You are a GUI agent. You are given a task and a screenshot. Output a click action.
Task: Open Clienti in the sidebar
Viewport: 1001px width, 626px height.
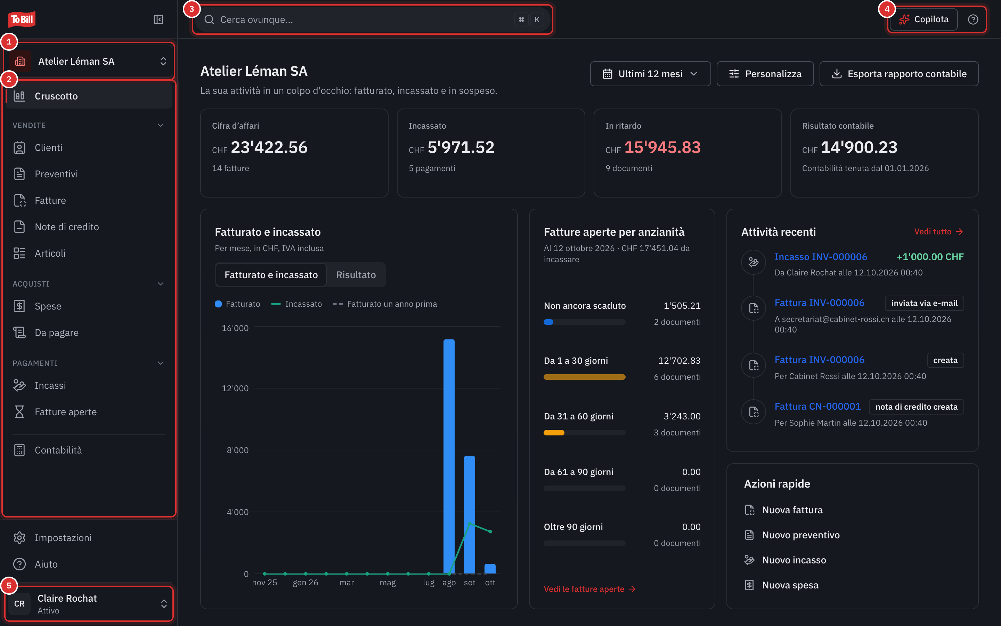pyautogui.click(x=89, y=147)
